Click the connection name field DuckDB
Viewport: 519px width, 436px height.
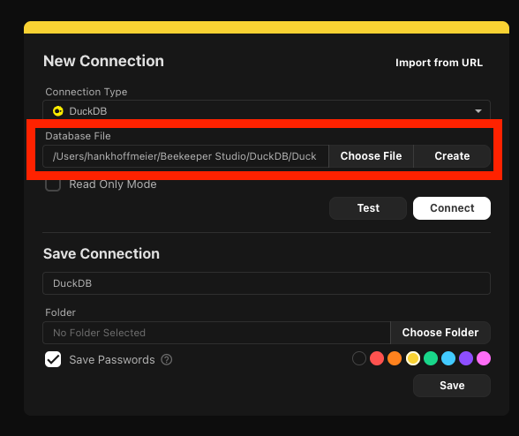[x=267, y=283]
